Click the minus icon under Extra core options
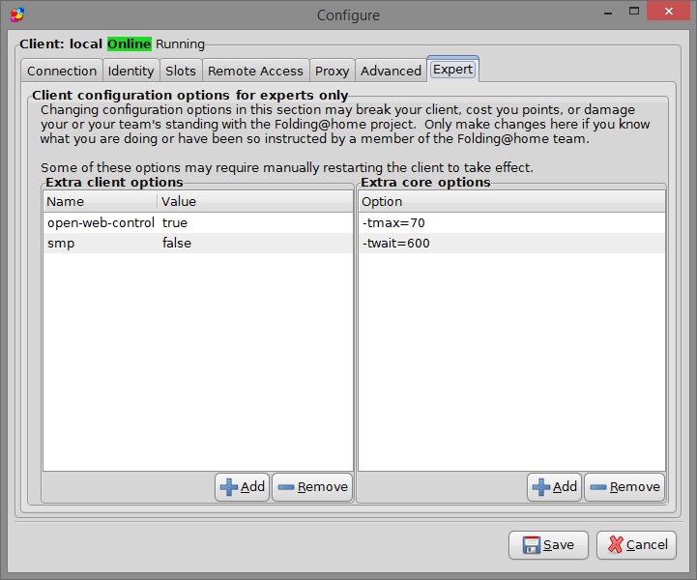Image resolution: width=697 pixels, height=580 pixels. click(x=597, y=487)
